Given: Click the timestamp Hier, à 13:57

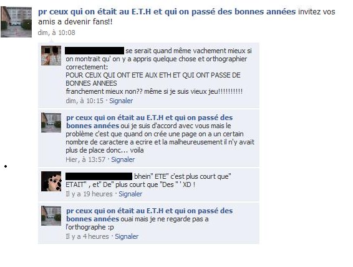Looking at the screenshot, I should click(85, 159).
